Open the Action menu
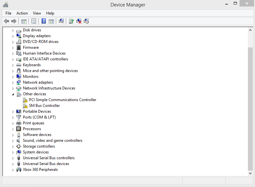This screenshot has height=187, width=255. click(x=22, y=13)
